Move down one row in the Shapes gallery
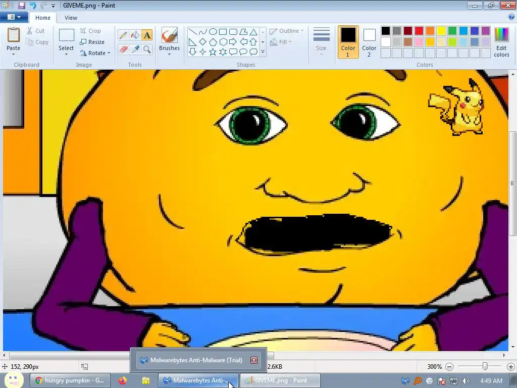The height and width of the screenshot is (388, 517). [263, 42]
